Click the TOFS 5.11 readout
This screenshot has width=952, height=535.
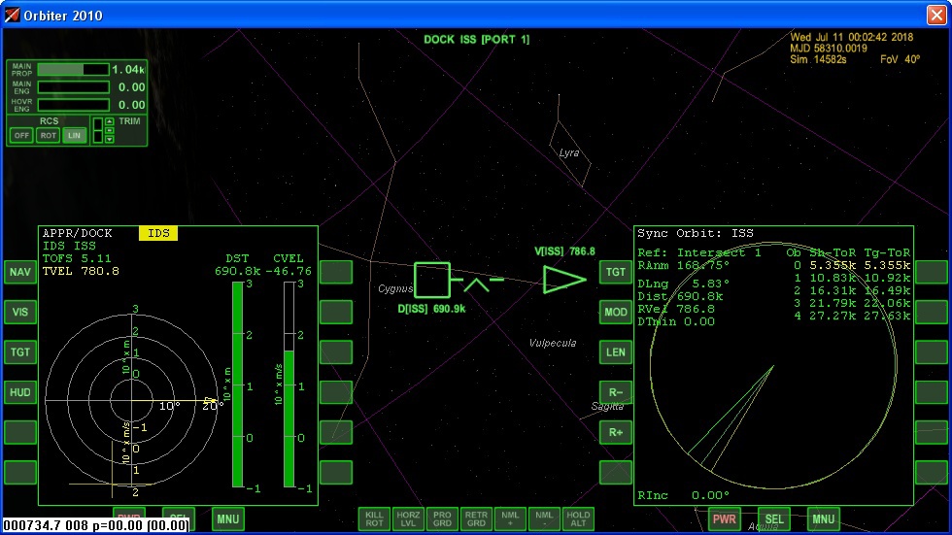(x=77, y=258)
